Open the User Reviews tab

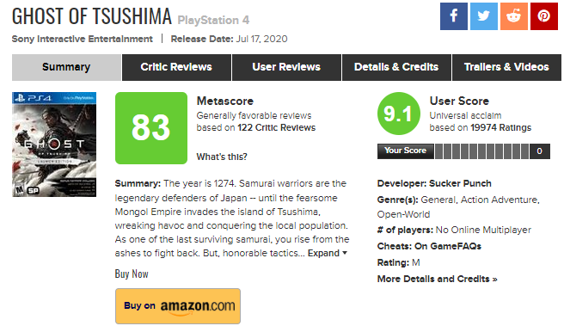pos(286,67)
